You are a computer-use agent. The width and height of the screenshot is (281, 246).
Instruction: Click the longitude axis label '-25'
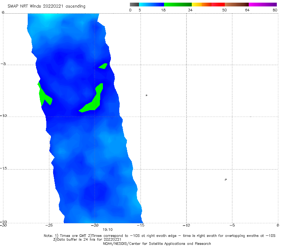point(49,225)
